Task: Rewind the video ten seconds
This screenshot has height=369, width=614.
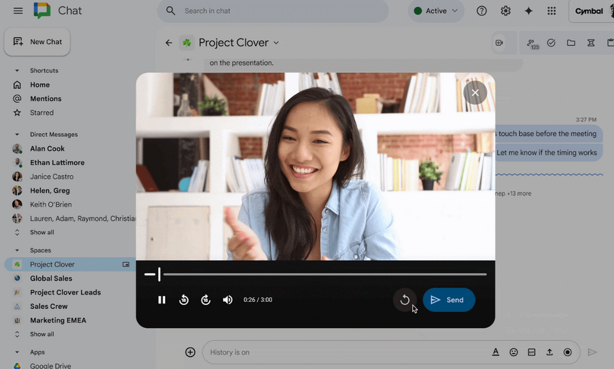Action: point(184,300)
